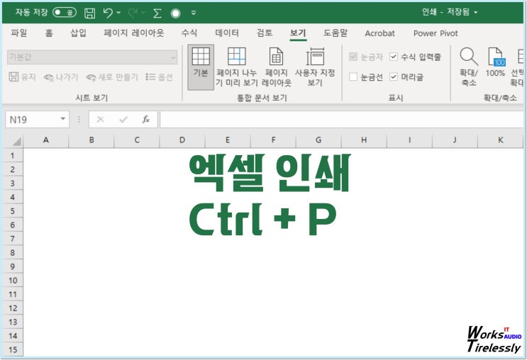
Task: Click the 나가기 sheet view button
Action: (x=61, y=77)
